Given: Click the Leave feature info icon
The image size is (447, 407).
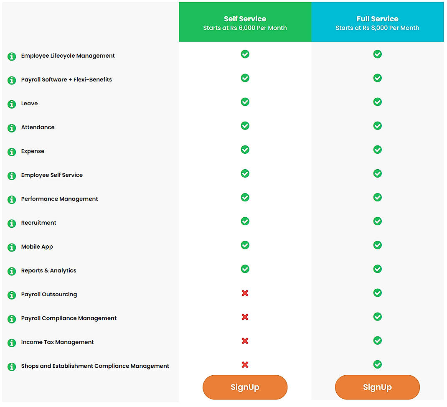Looking at the screenshot, I should (x=11, y=104).
